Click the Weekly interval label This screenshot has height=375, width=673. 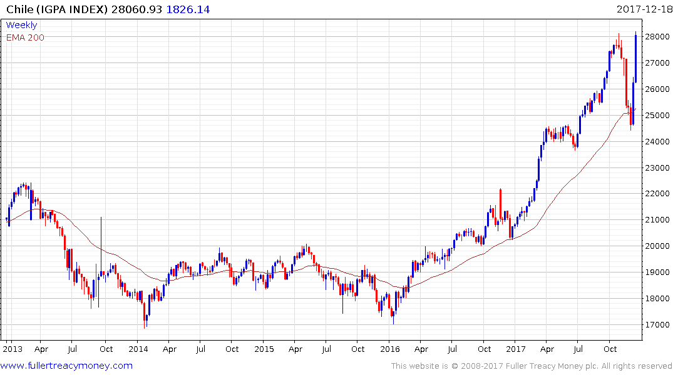[x=21, y=25]
